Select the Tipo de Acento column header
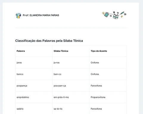 [x=108, y=51]
